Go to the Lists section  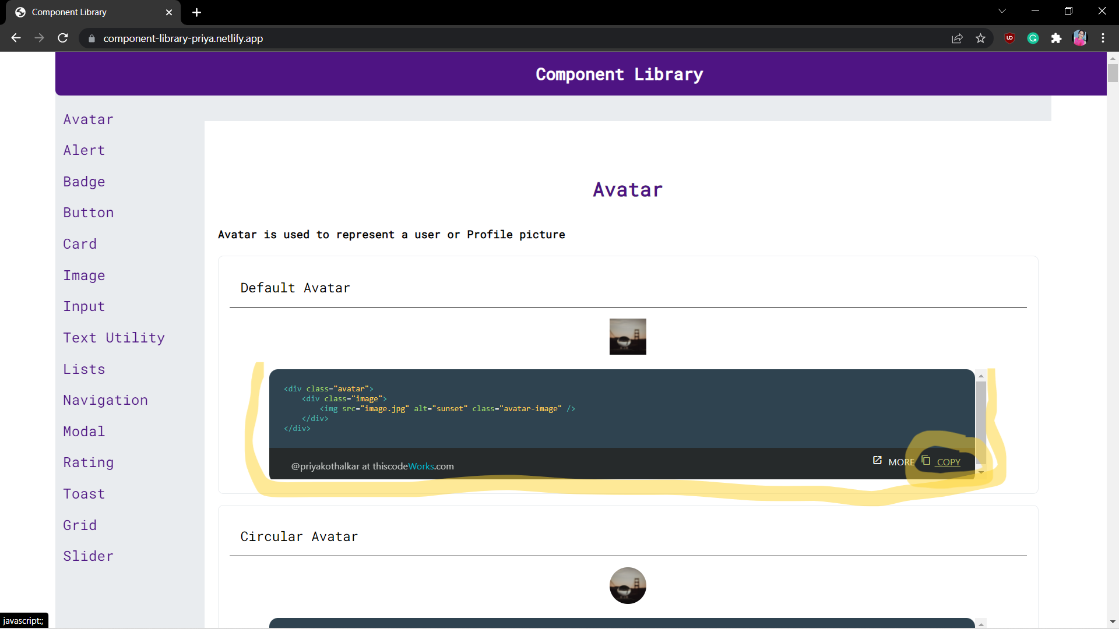tap(85, 369)
